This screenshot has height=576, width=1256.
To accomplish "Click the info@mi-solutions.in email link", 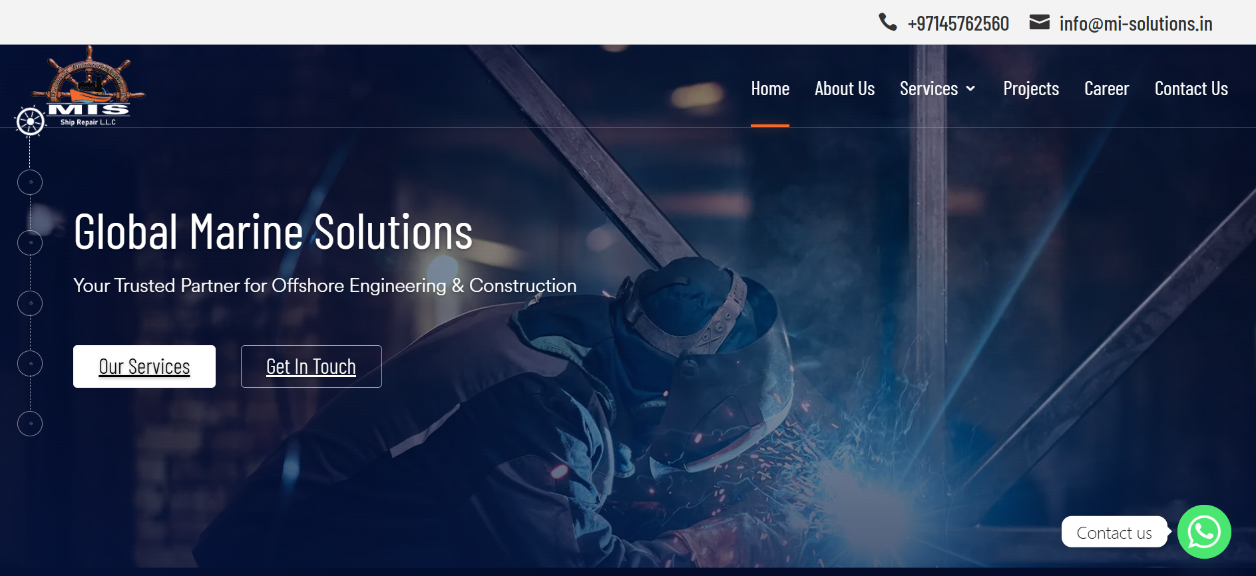I will (1136, 24).
